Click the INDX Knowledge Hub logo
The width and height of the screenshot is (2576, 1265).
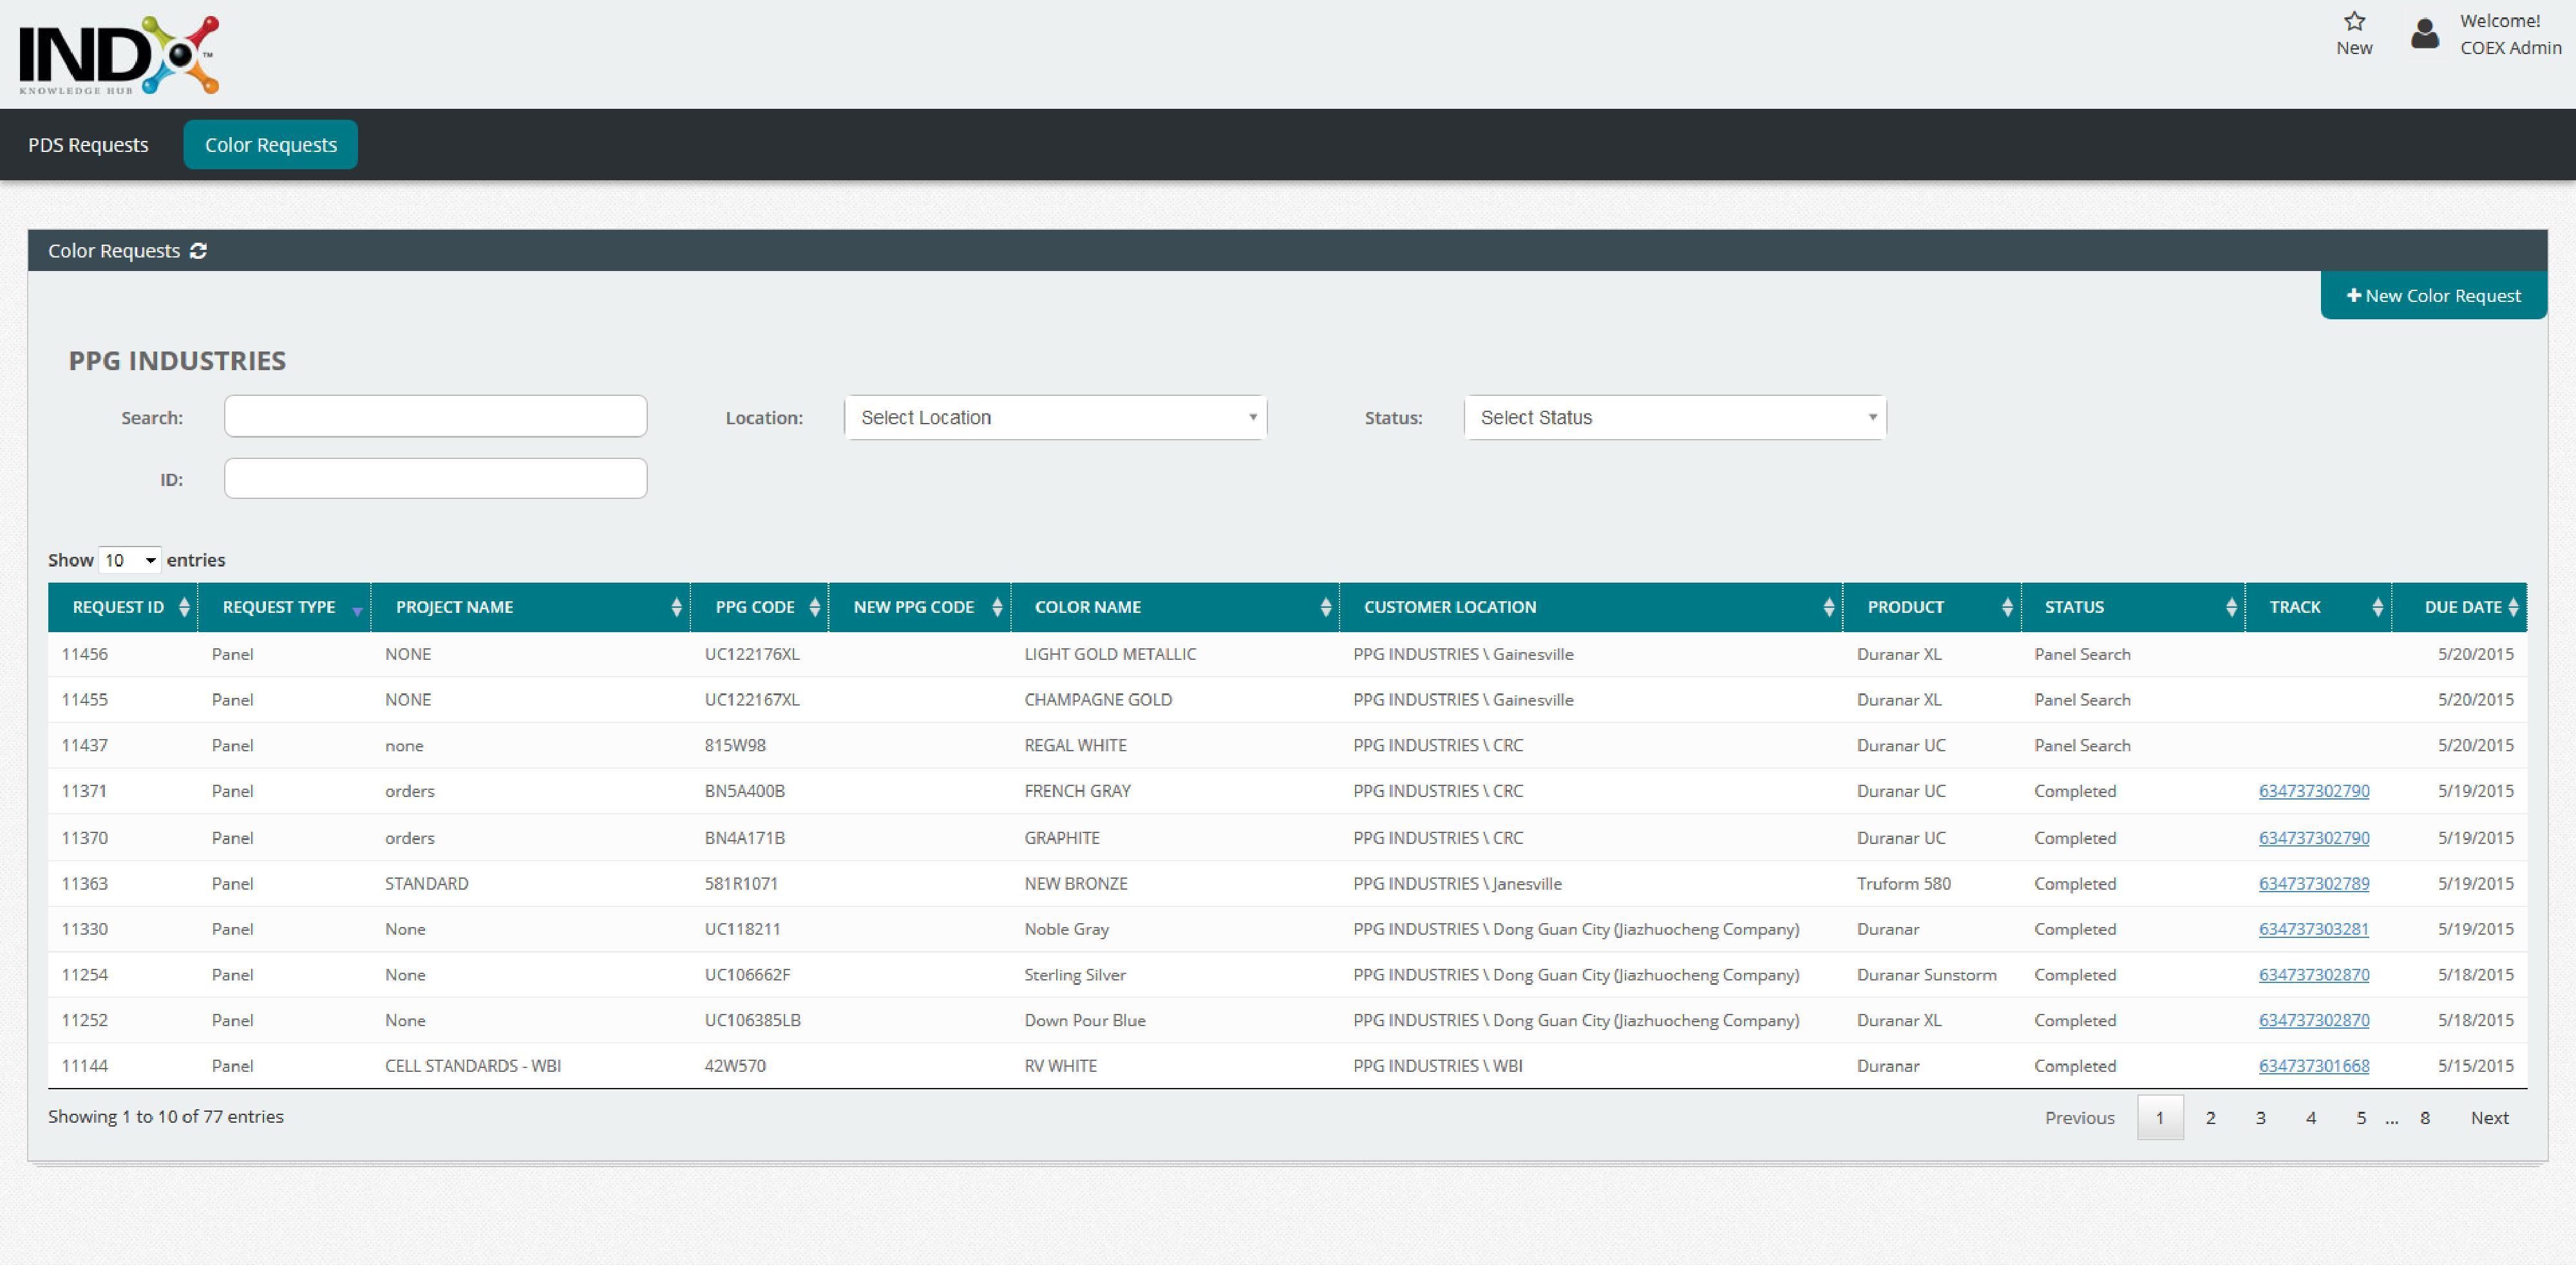coord(119,55)
